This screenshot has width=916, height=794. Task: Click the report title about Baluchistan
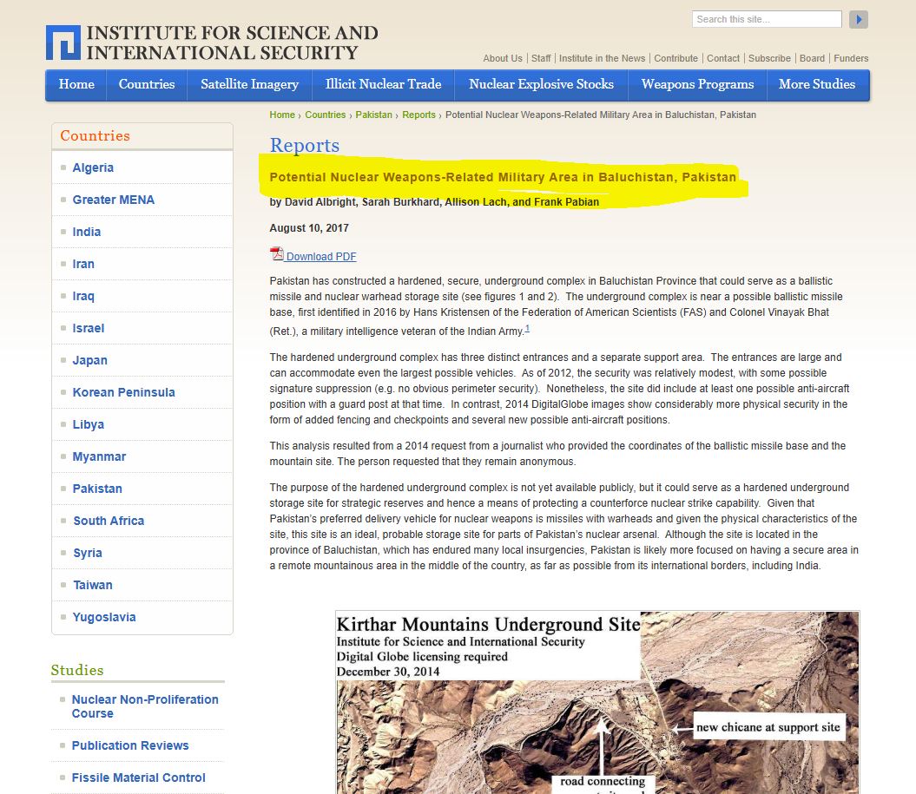503,177
